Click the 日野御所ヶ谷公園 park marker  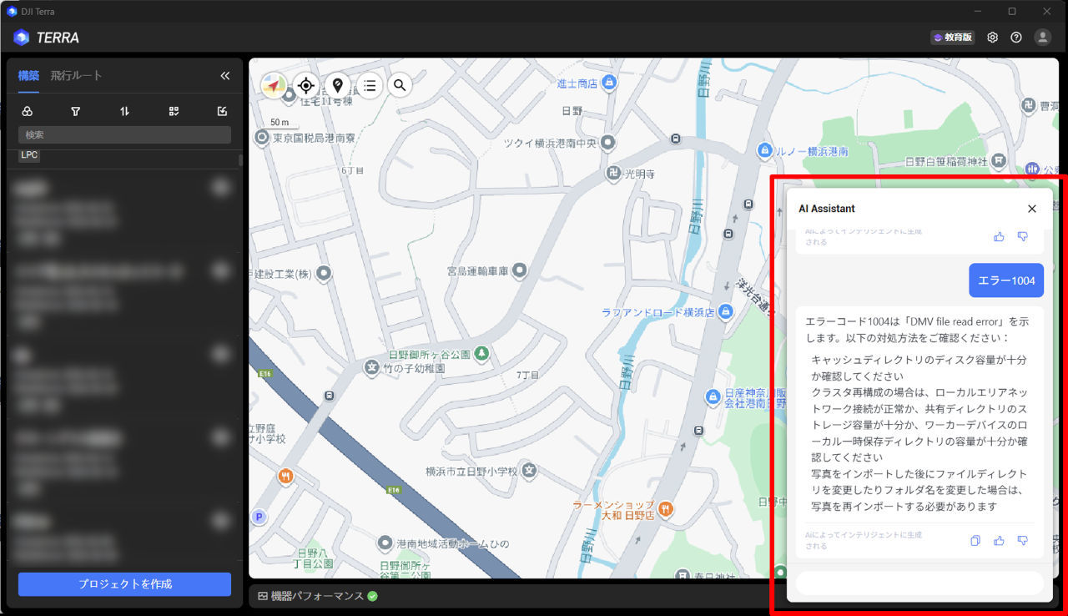point(481,354)
